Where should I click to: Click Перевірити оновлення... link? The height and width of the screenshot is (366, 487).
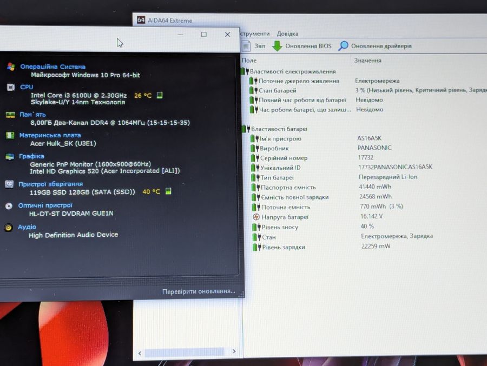[x=199, y=291]
